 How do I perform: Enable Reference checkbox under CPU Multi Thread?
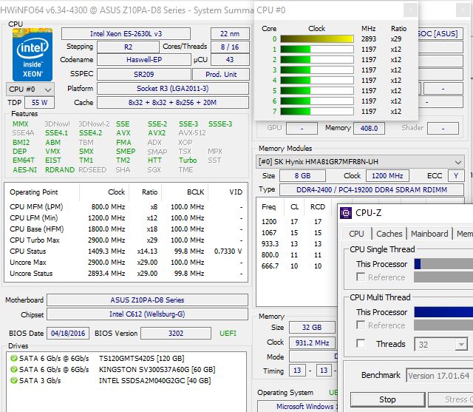[x=361, y=325]
